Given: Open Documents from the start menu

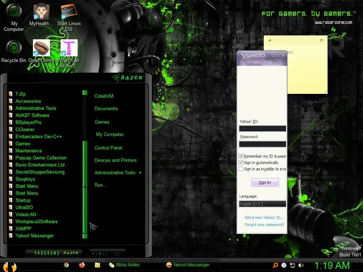Looking at the screenshot, I should [x=106, y=108].
